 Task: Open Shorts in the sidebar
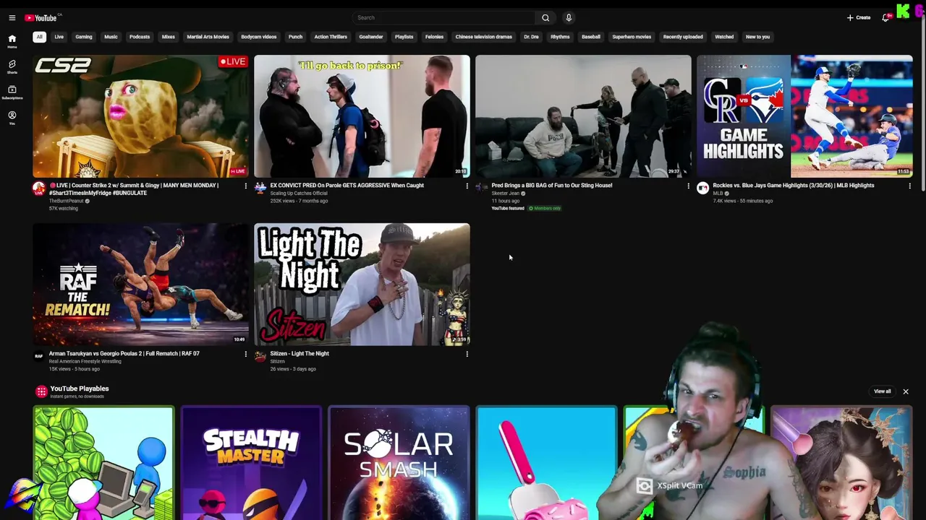12,66
